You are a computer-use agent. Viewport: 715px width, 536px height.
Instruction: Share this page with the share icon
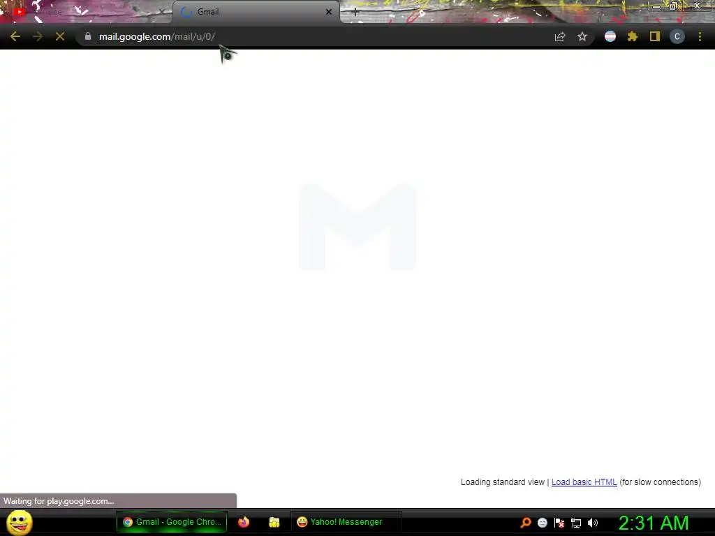[x=560, y=36]
